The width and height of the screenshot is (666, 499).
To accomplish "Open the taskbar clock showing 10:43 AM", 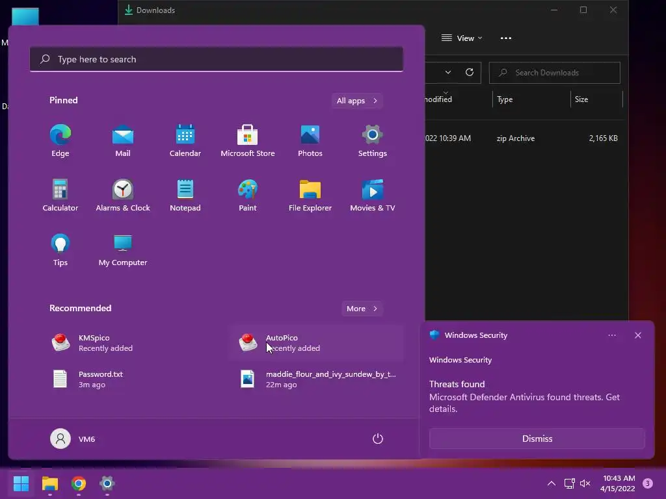I will click(618, 483).
